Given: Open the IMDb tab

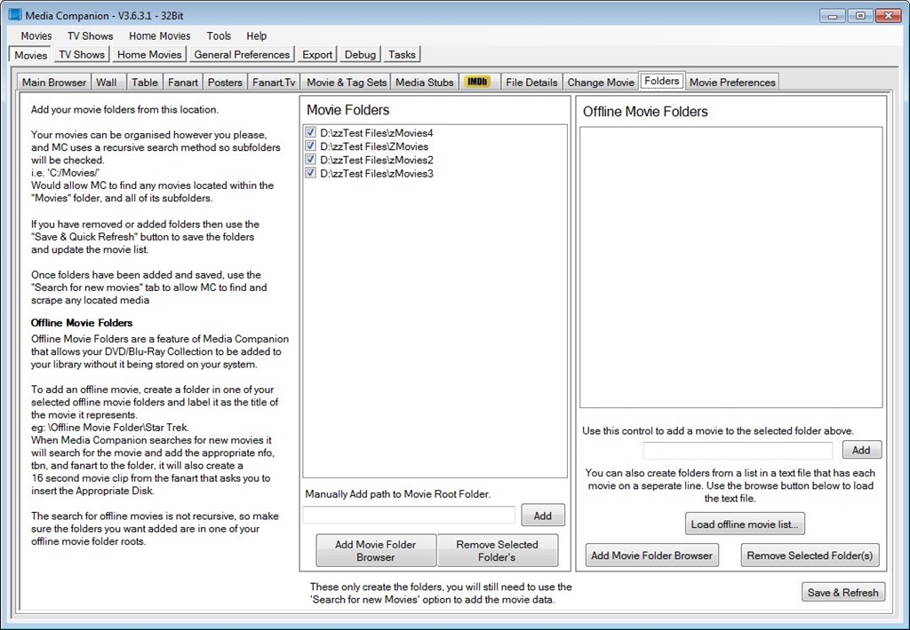Looking at the screenshot, I should tap(477, 82).
